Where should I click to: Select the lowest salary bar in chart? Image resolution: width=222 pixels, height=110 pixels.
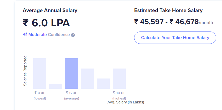(40, 73)
